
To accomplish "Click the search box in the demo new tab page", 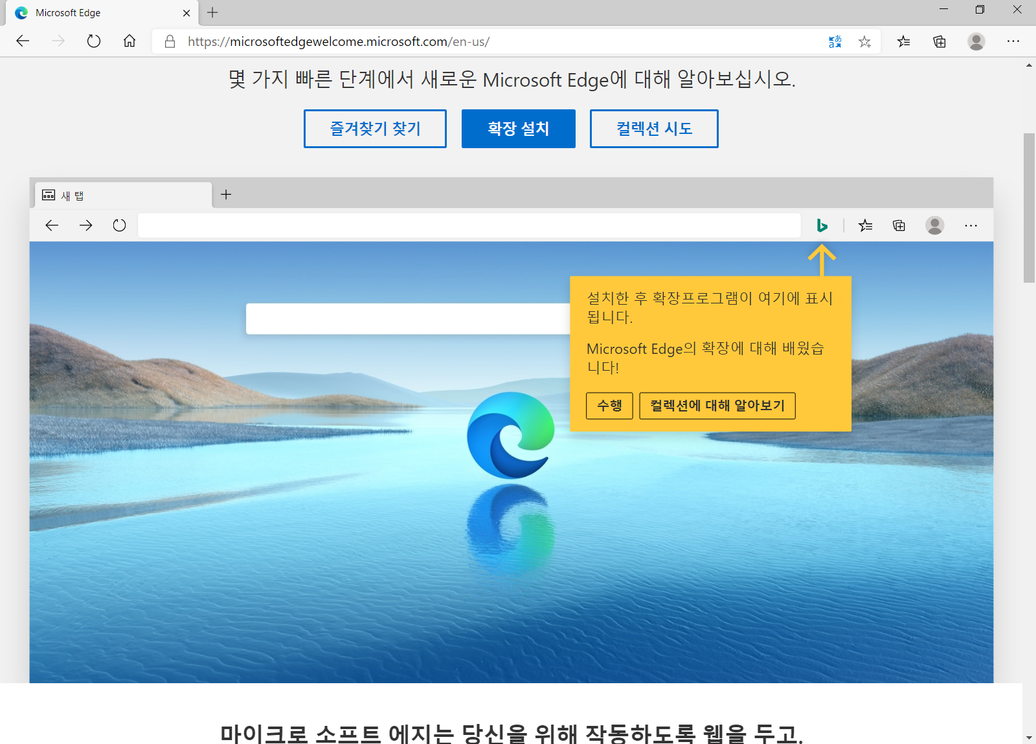I will point(408,319).
